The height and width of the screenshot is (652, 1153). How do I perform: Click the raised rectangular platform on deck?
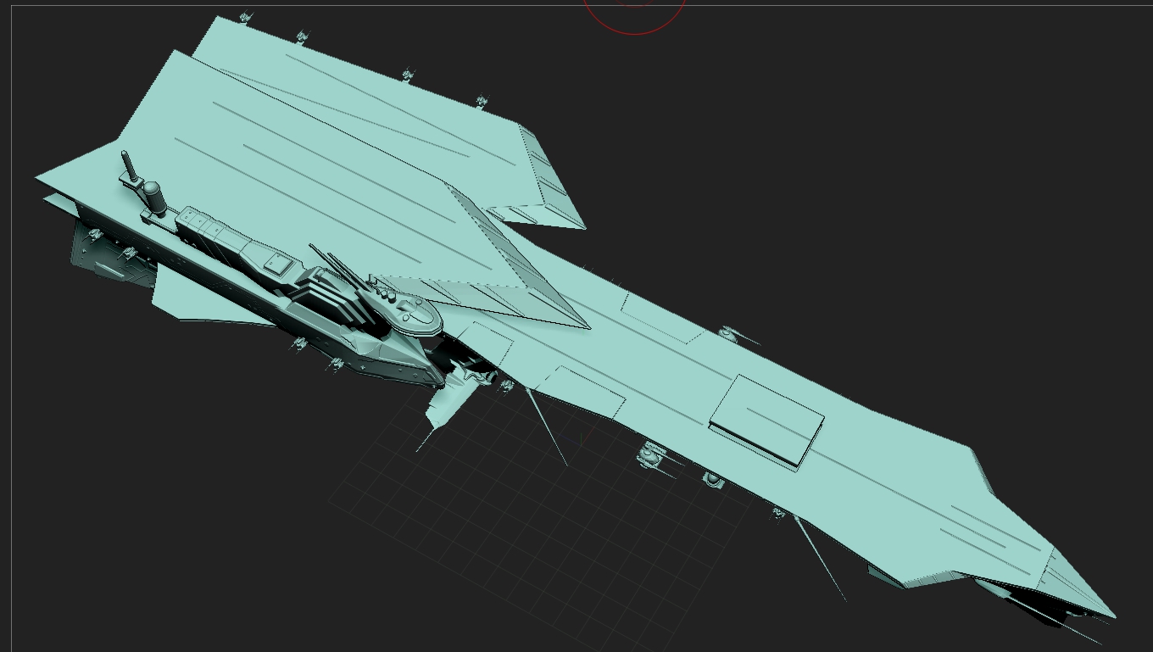click(766, 418)
